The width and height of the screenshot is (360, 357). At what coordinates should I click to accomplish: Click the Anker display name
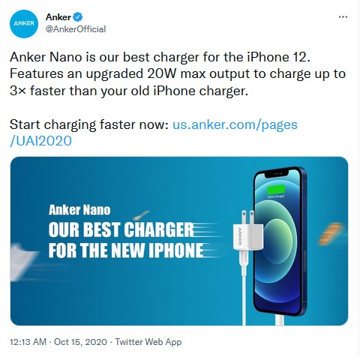point(58,17)
